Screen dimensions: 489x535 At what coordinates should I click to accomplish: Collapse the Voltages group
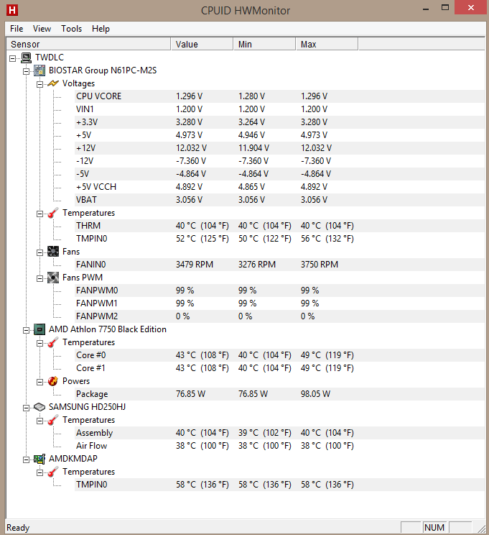(x=40, y=84)
